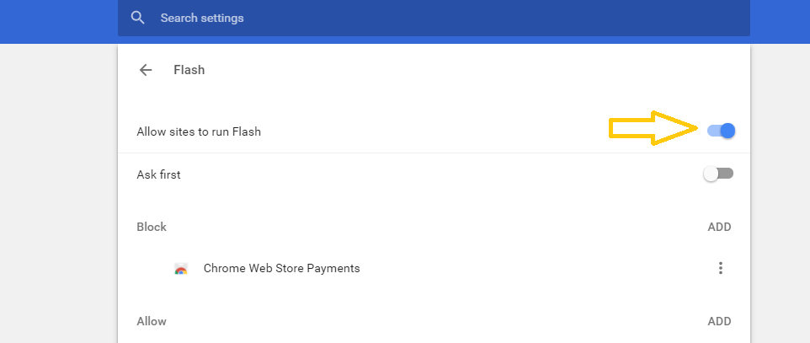Click the Ask first label text

coord(158,175)
